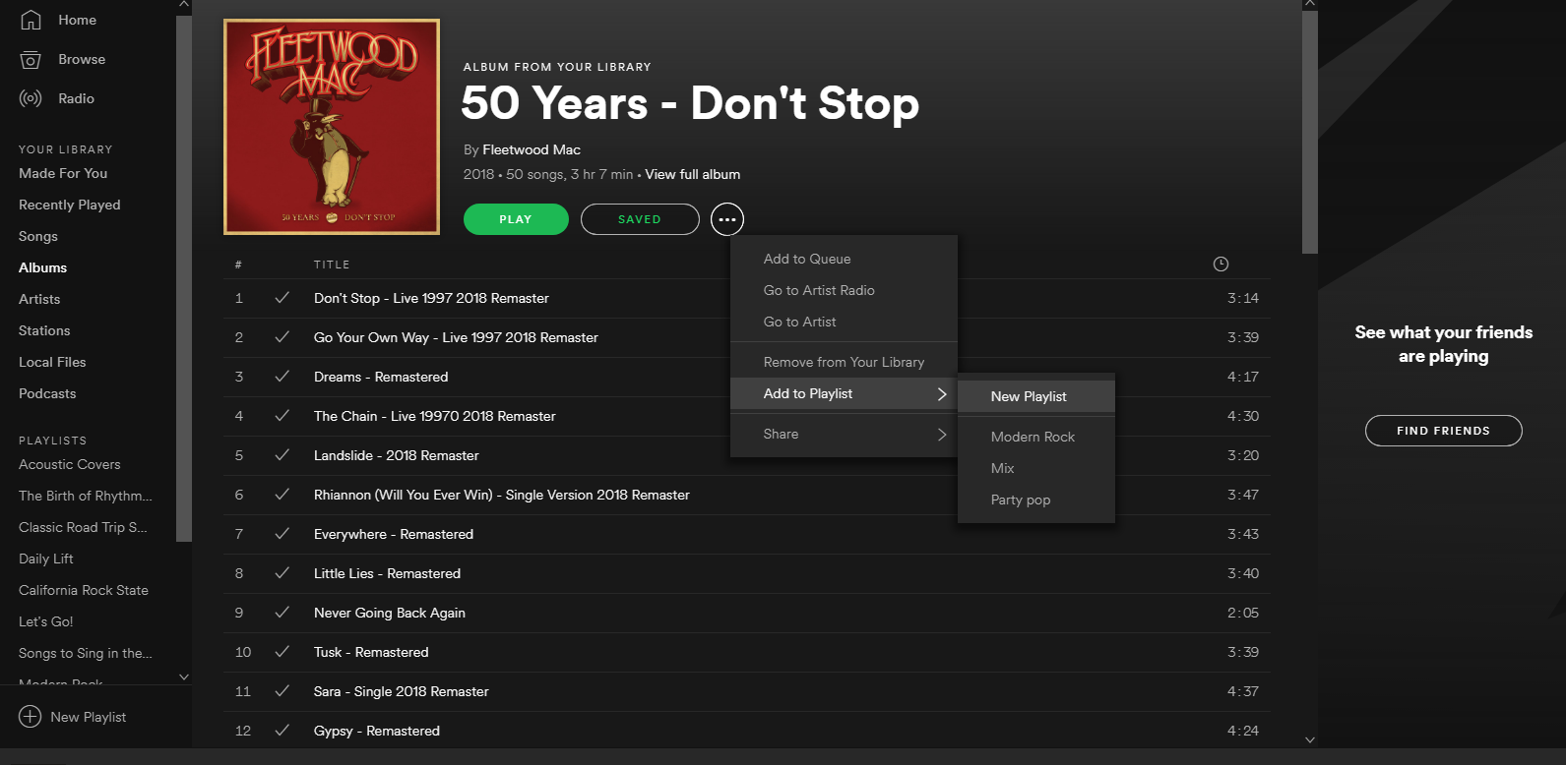Open the Let's Go! playlist
This screenshot has width=1566, height=765.
click(x=46, y=621)
